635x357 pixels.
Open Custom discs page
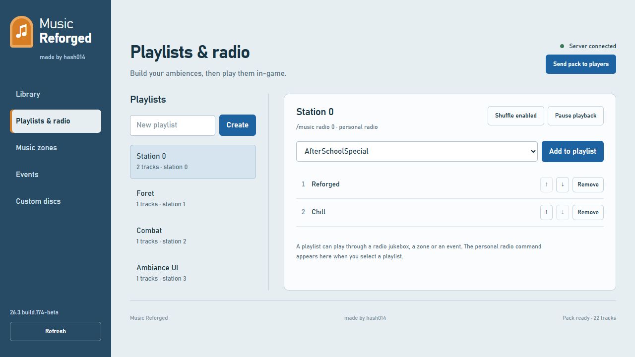point(56,201)
